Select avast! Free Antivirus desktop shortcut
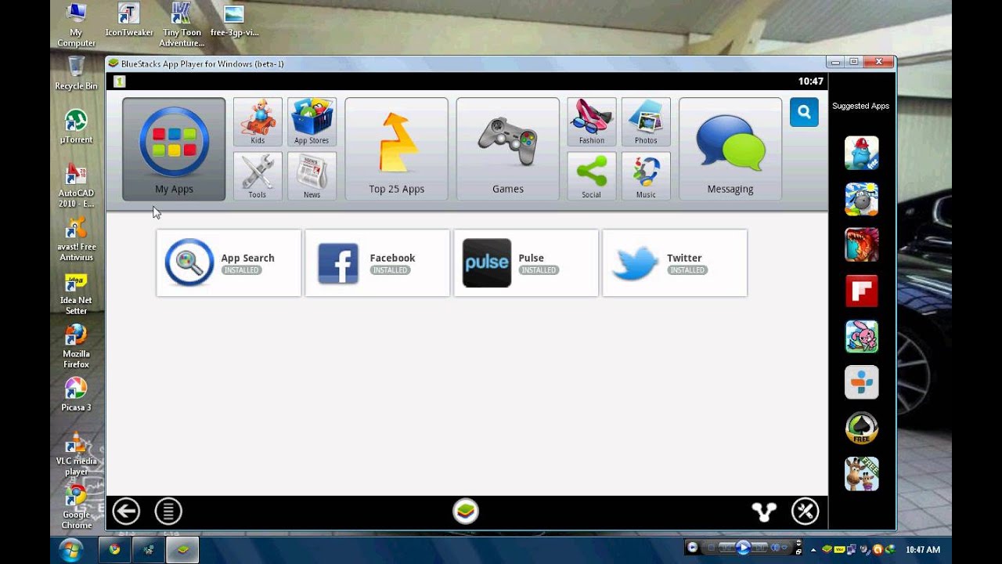 pos(76,240)
